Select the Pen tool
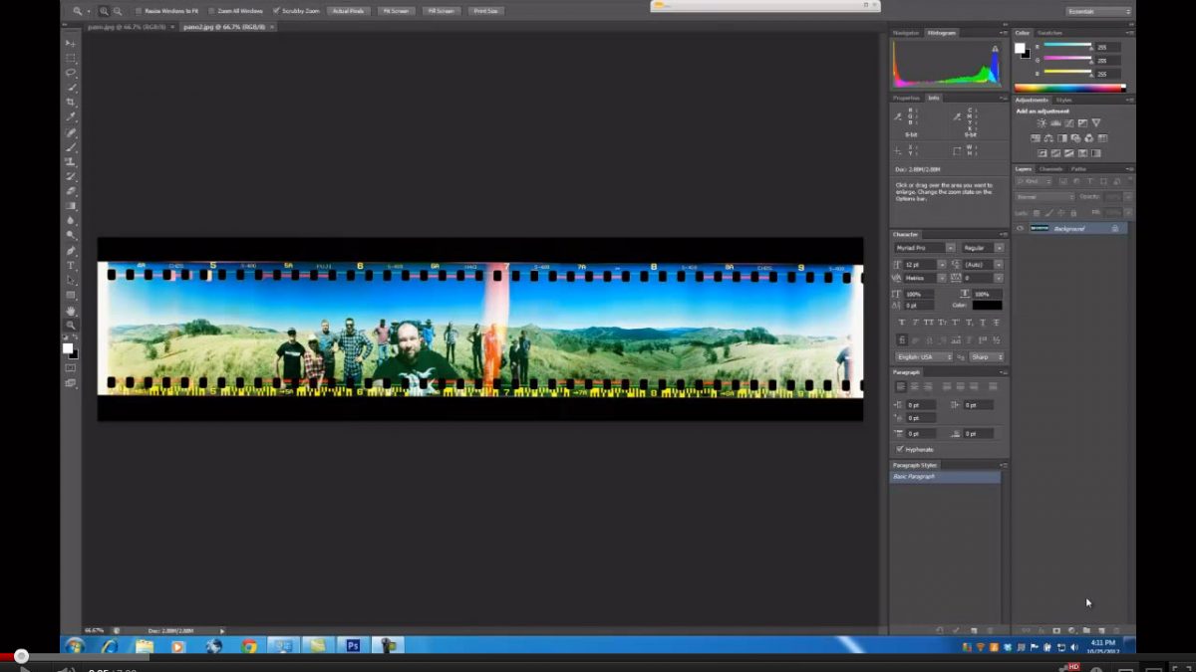This screenshot has height=672, width=1196. (71, 251)
